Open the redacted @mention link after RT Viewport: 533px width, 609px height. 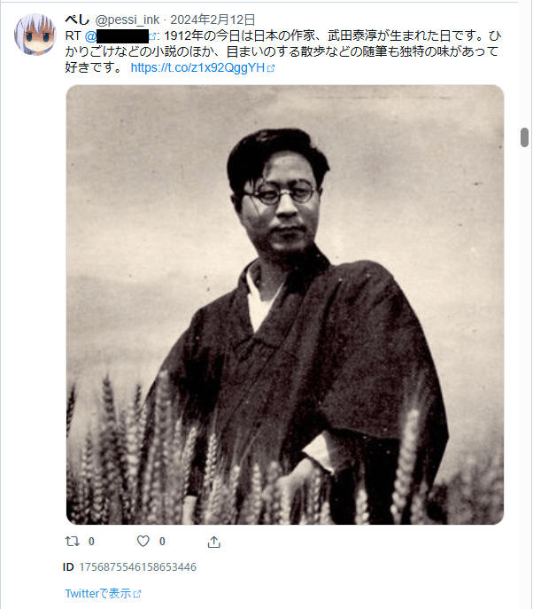117,36
